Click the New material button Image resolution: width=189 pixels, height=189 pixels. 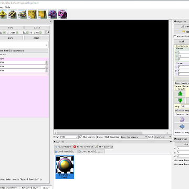(63, 147)
